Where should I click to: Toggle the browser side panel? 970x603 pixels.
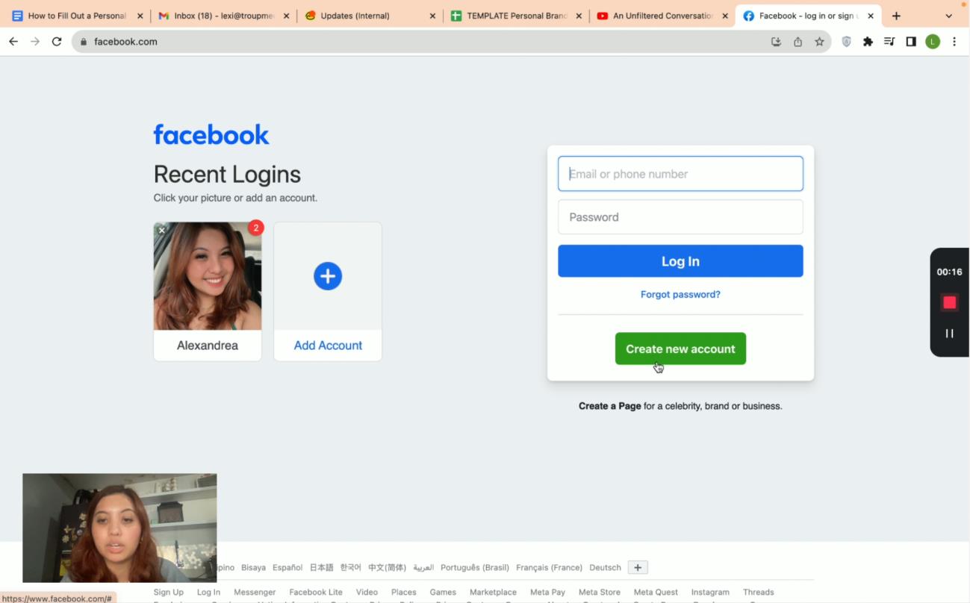coord(911,42)
